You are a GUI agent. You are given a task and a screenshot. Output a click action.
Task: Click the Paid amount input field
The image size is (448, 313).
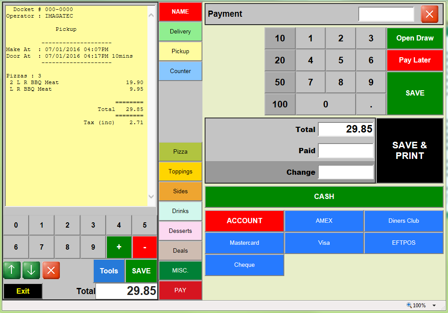coord(345,151)
